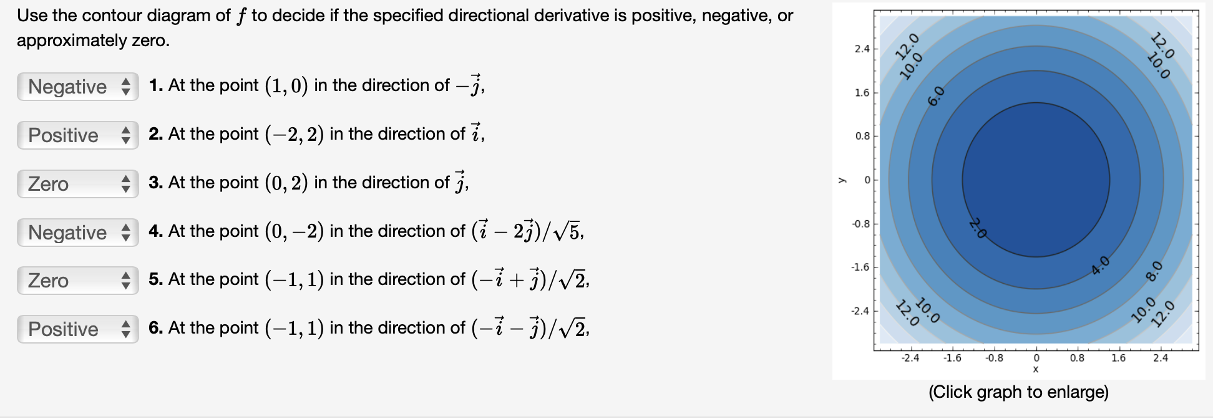Click the '(Click graph to enlarge)' caption
This screenshot has height=419, width=1213.
(x=1018, y=392)
